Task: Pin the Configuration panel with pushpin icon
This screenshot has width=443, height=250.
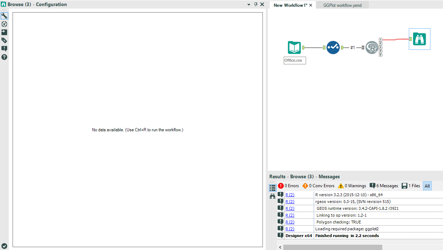Action: pyautogui.click(x=256, y=4)
